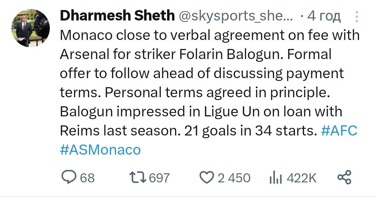Open Dharmesh Sheth's profile avatar
The image size is (376, 198).
31,28
